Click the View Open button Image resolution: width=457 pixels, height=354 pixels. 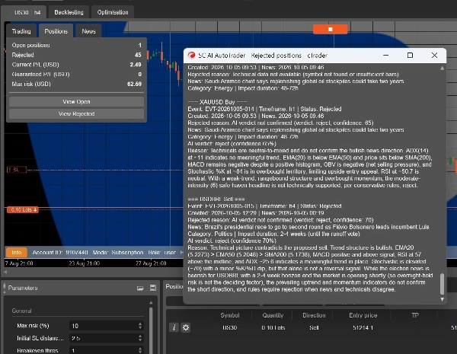pos(76,102)
